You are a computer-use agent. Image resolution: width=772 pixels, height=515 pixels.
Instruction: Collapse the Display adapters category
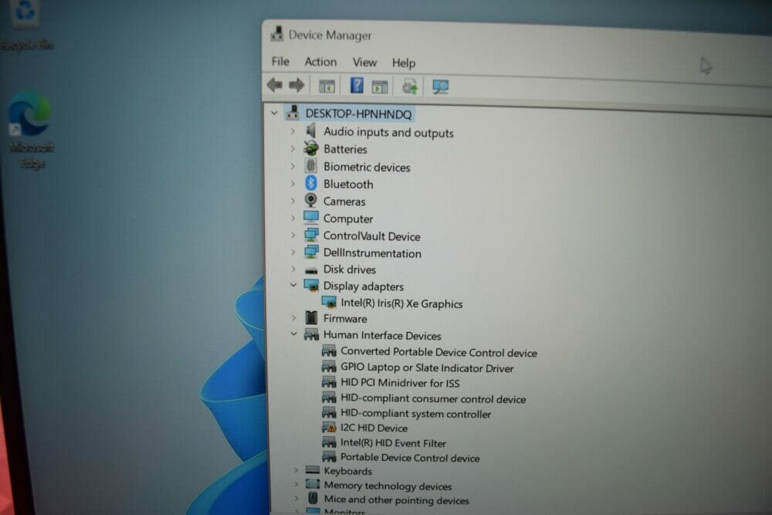(293, 285)
